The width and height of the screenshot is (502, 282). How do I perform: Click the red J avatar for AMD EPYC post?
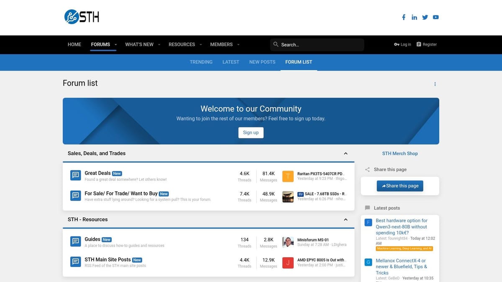pos(288,263)
